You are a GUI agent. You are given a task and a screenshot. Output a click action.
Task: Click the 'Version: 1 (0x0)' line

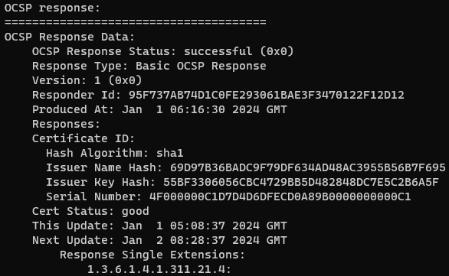tap(87, 80)
